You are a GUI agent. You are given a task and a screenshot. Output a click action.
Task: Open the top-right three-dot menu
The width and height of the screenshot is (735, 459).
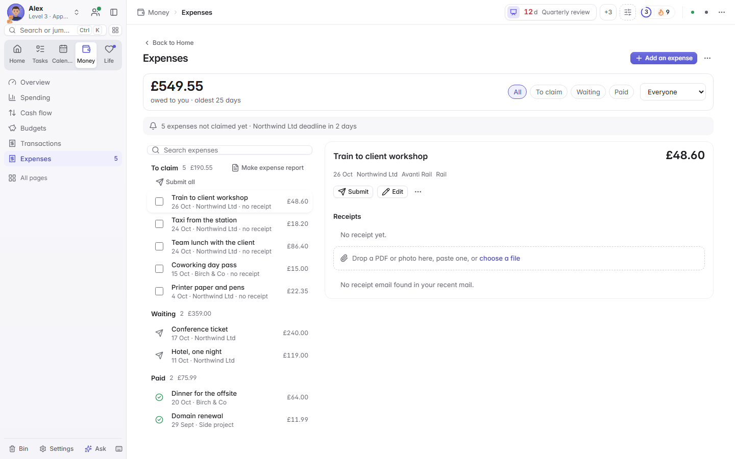pyautogui.click(x=722, y=12)
